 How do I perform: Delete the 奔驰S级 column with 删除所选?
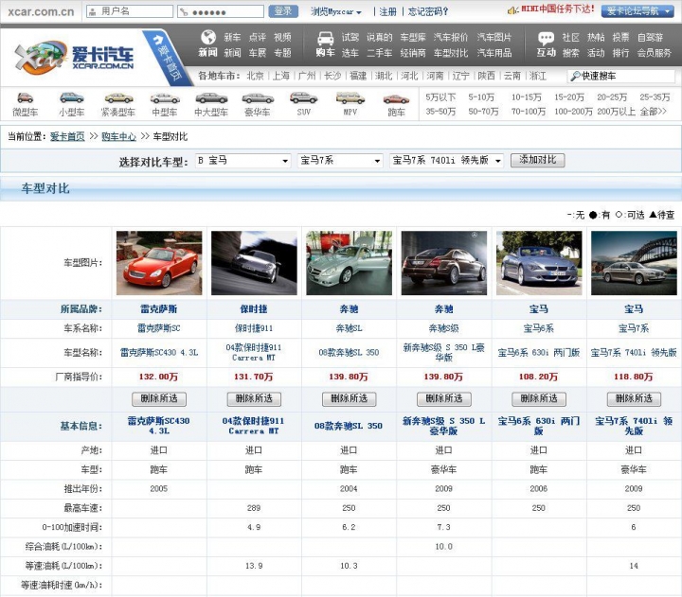443,399
